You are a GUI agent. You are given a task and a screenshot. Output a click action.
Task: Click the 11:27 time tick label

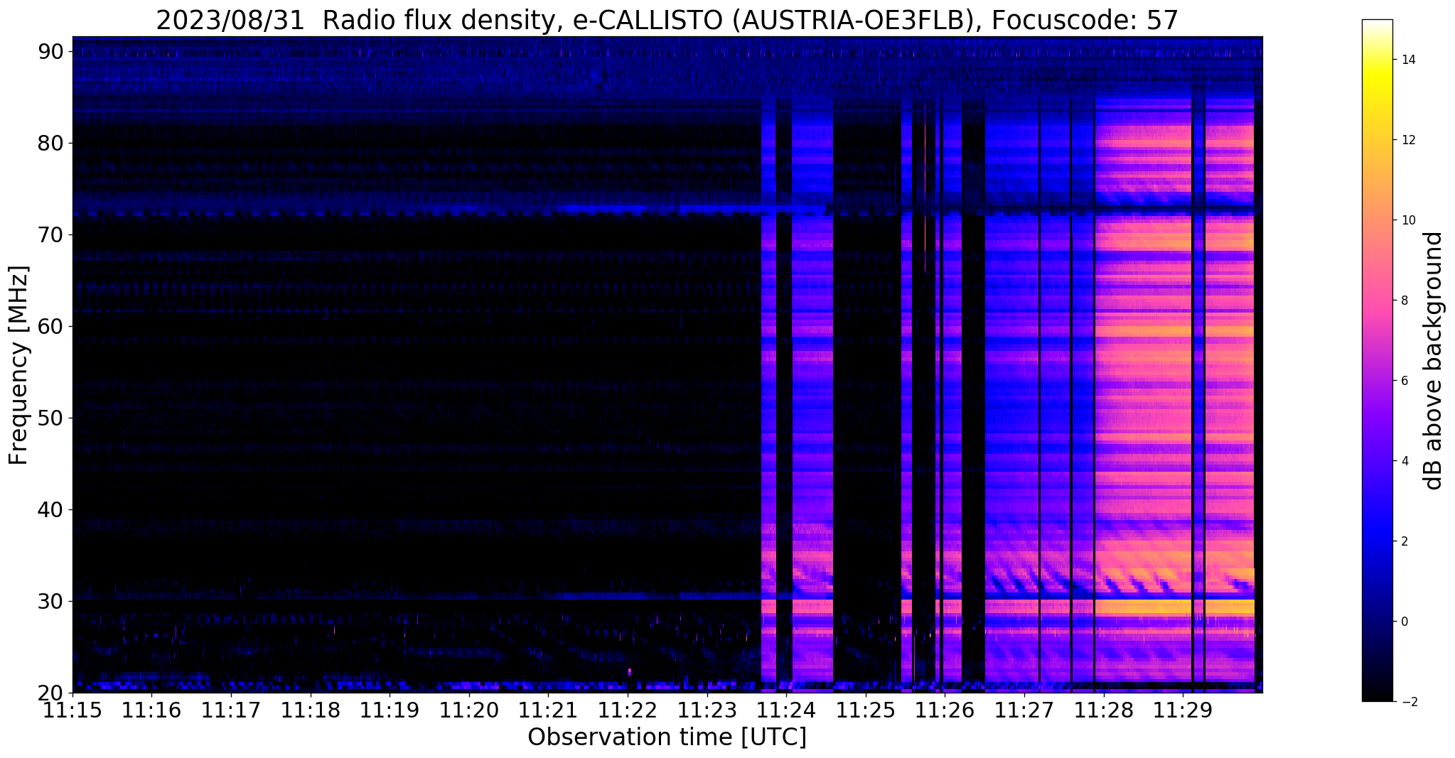[1024, 710]
